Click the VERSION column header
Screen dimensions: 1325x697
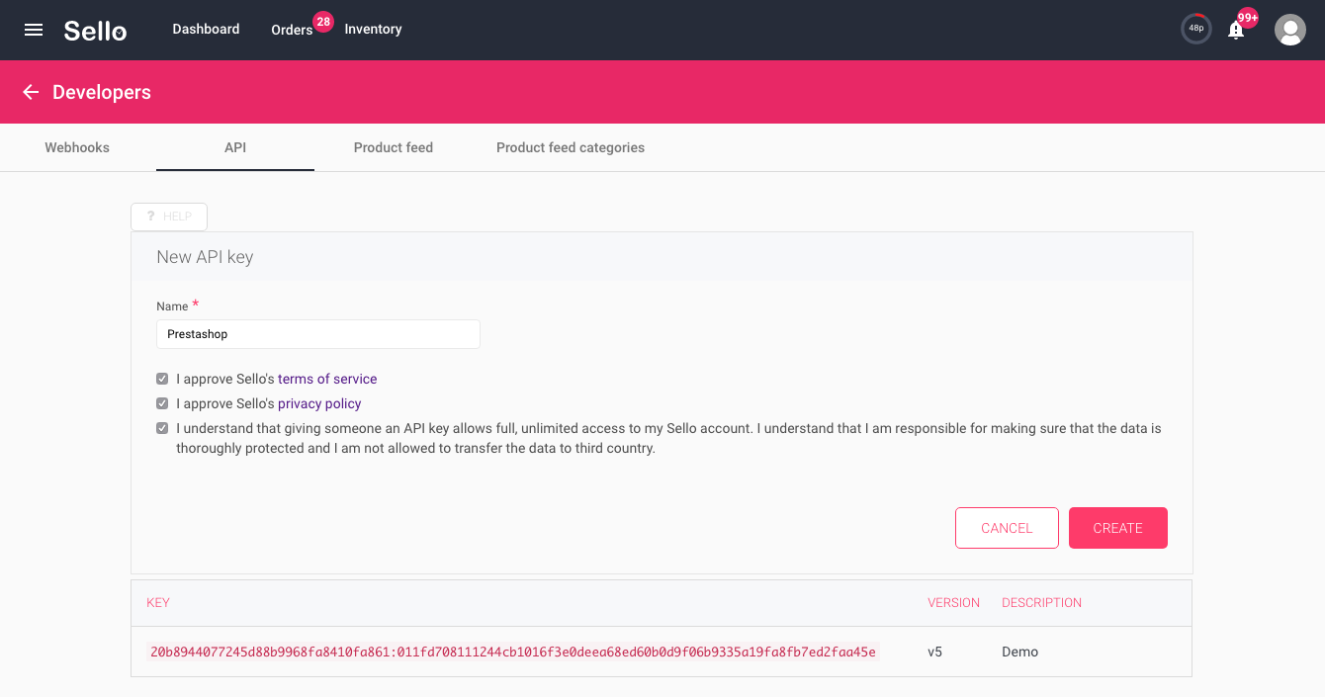tap(953, 602)
